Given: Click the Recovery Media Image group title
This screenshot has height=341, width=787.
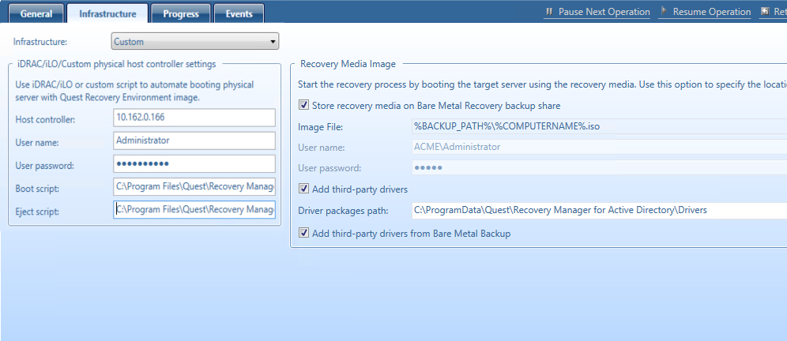Looking at the screenshot, I should 348,64.
